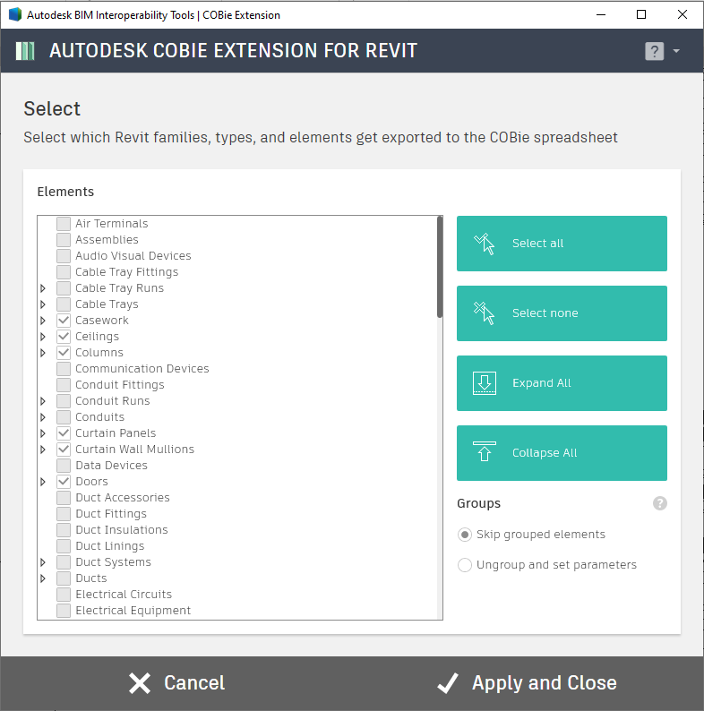Expand the Casework tree node
Image resolution: width=704 pixels, height=711 pixels.
(x=43, y=321)
